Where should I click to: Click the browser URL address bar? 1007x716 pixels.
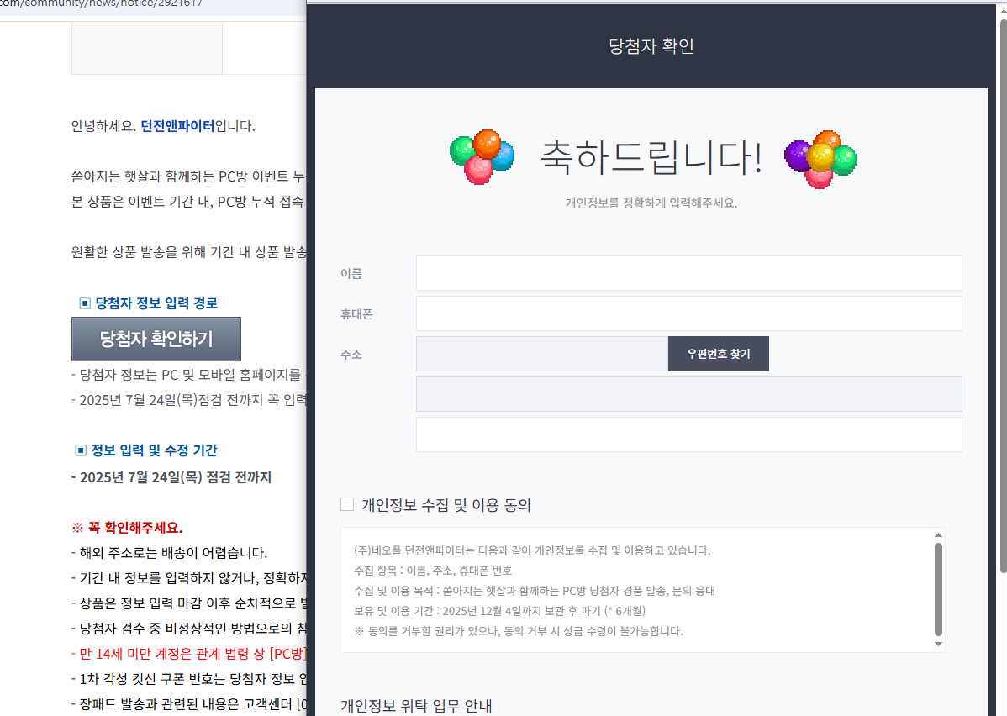(151, 3)
